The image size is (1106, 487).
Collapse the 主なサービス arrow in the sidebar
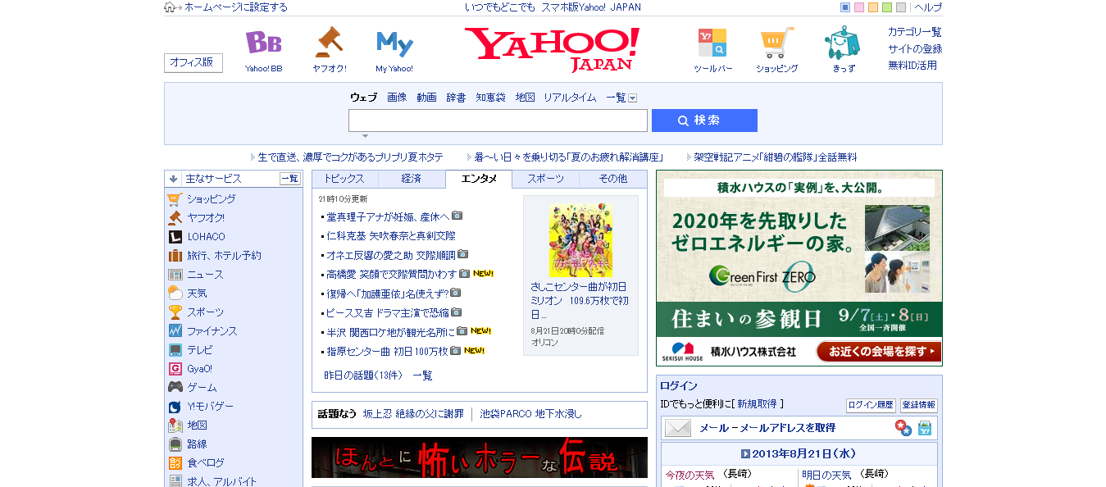click(174, 179)
